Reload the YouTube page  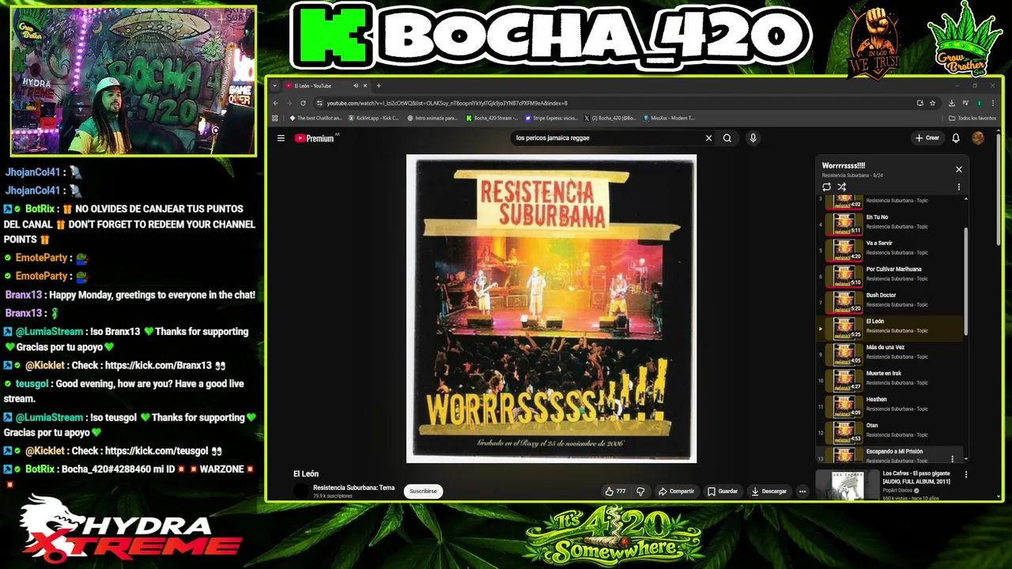(x=303, y=103)
